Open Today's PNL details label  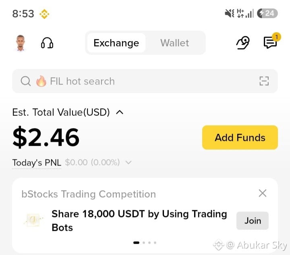[37, 163]
